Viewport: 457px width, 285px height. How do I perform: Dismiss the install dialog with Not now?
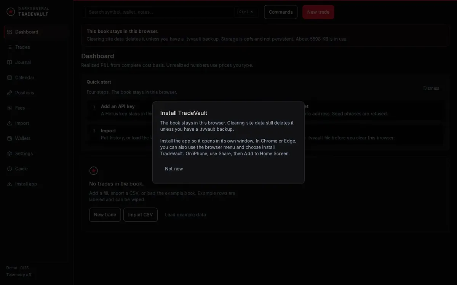tap(174, 169)
